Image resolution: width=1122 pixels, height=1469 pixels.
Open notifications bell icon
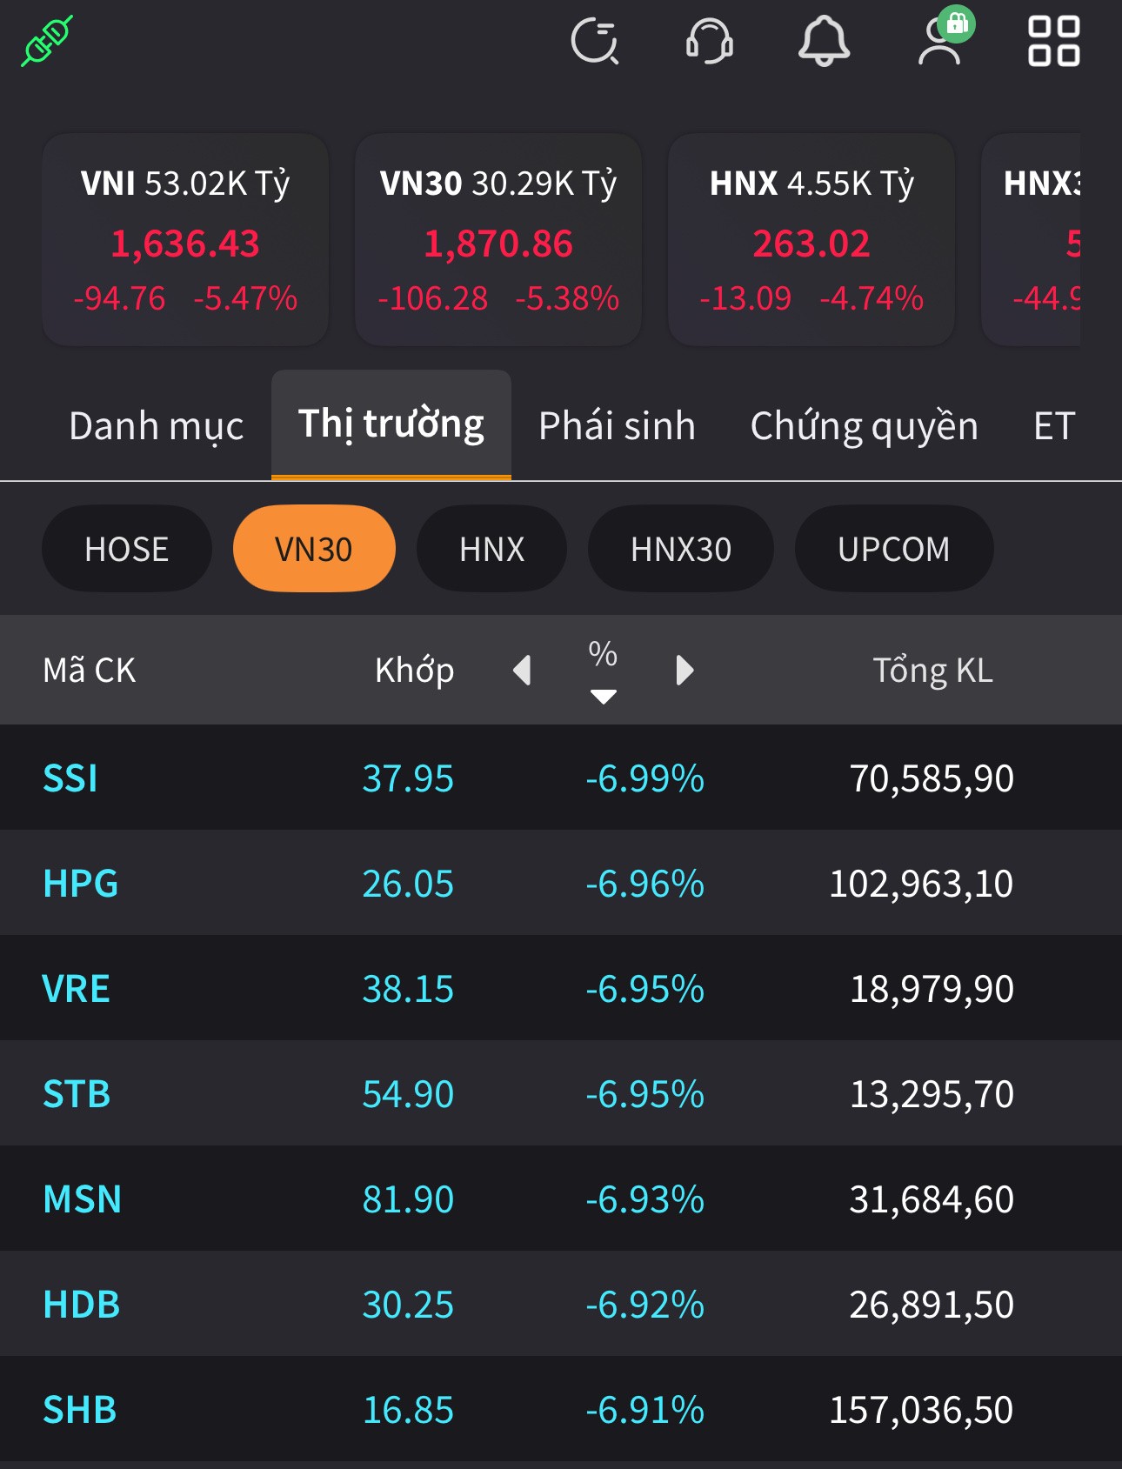tap(824, 41)
